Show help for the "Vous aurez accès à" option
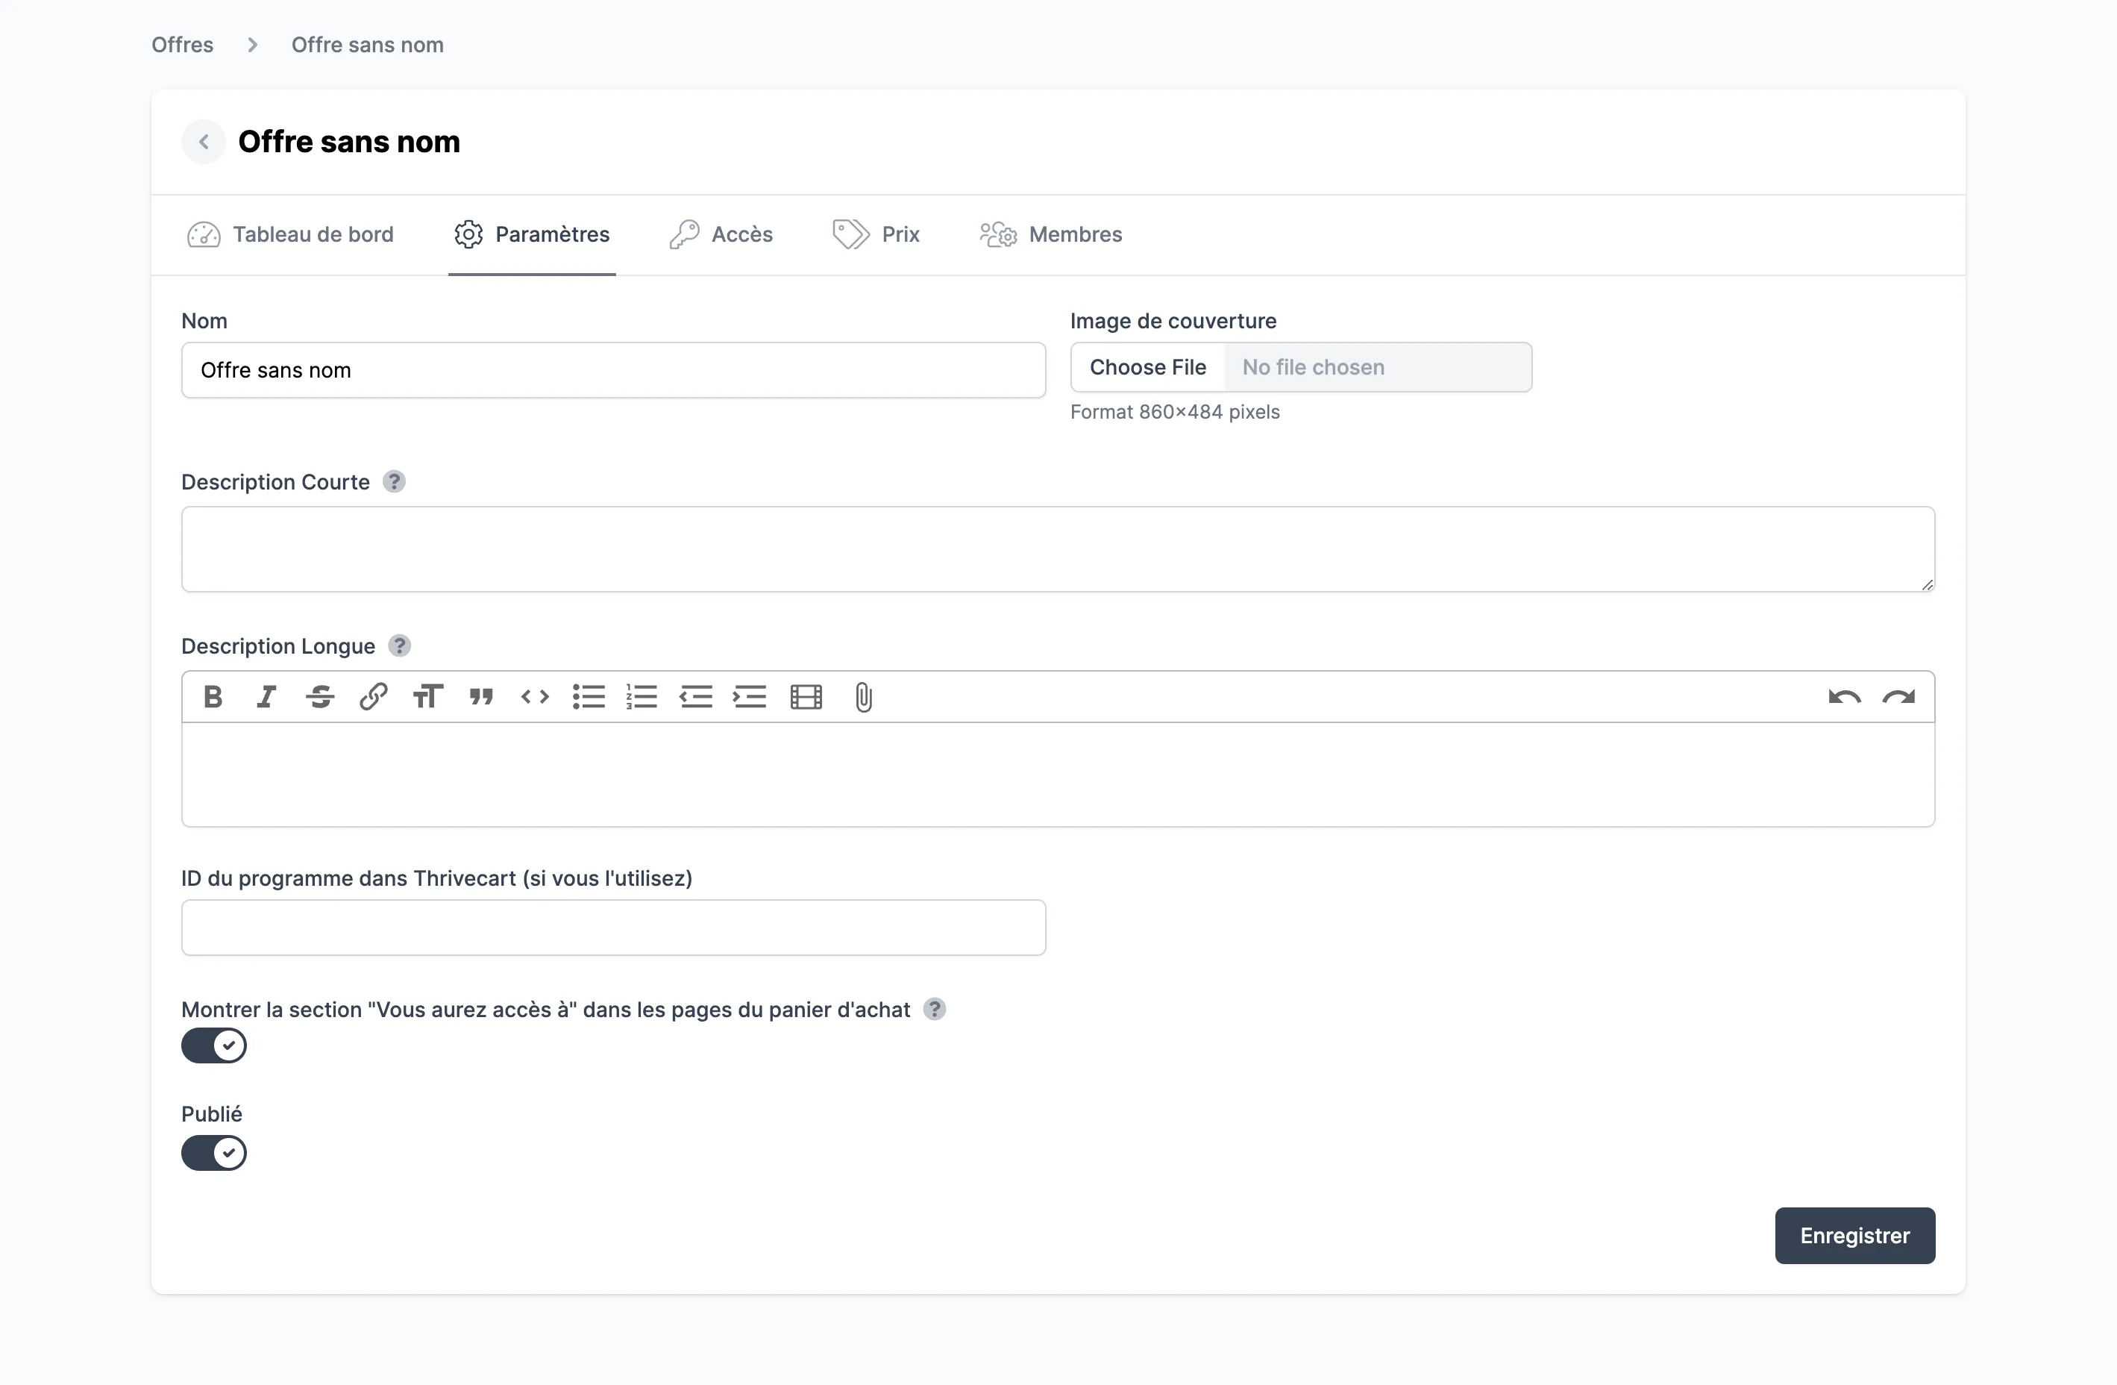Image resolution: width=2117 pixels, height=1385 pixels. (x=934, y=1010)
